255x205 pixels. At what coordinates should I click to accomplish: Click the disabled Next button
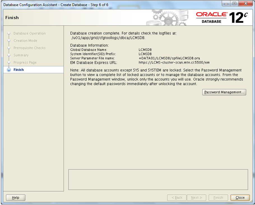point(196,197)
